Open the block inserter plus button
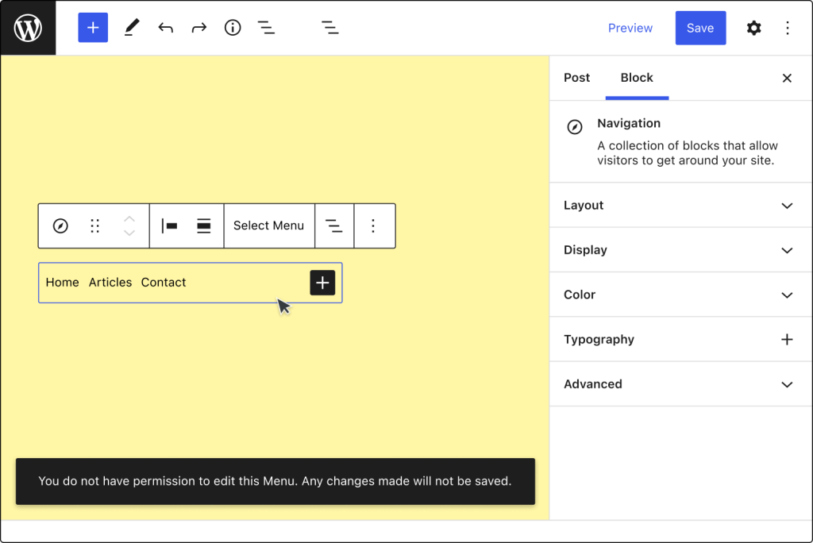The image size is (813, 543). click(93, 28)
